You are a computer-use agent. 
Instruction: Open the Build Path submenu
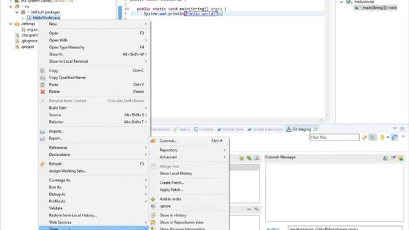click(94, 108)
